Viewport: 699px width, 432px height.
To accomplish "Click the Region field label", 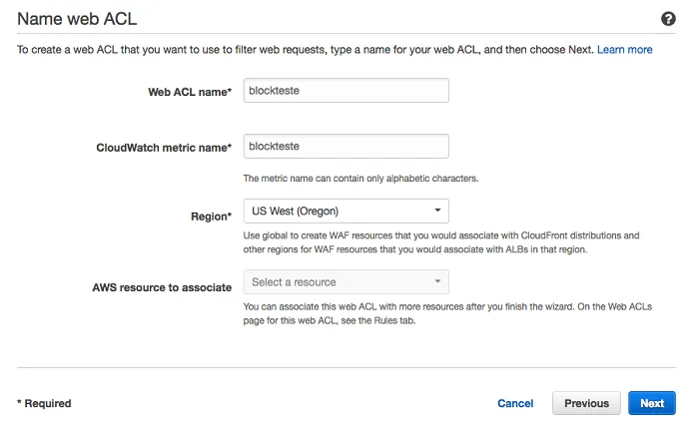I will [211, 216].
